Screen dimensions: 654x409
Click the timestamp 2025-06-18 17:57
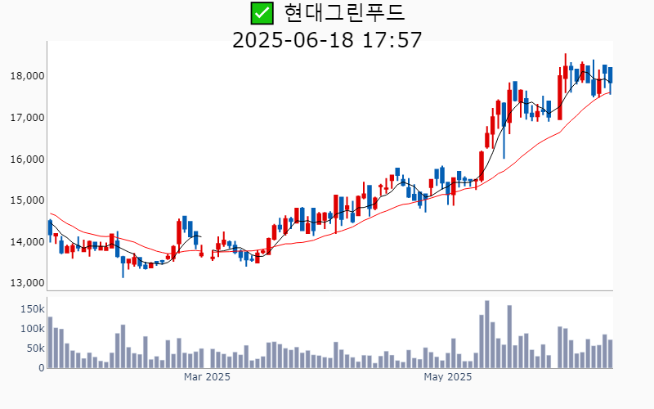(x=327, y=40)
